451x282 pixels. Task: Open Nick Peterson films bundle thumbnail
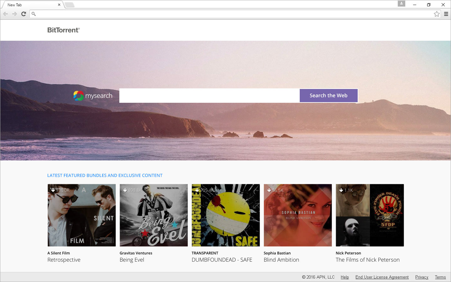370,215
